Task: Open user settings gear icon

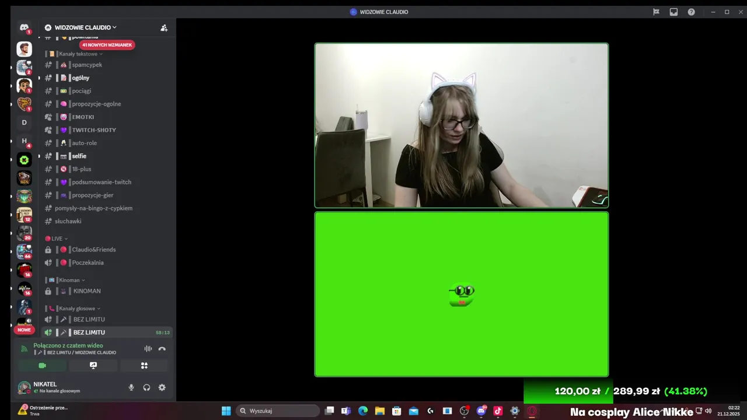Action: pos(162,387)
